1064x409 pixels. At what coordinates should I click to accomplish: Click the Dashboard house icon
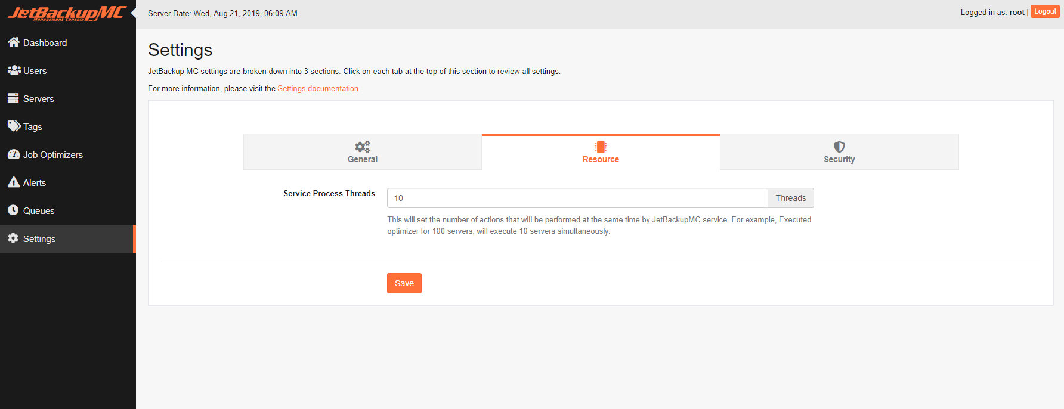[x=14, y=42]
